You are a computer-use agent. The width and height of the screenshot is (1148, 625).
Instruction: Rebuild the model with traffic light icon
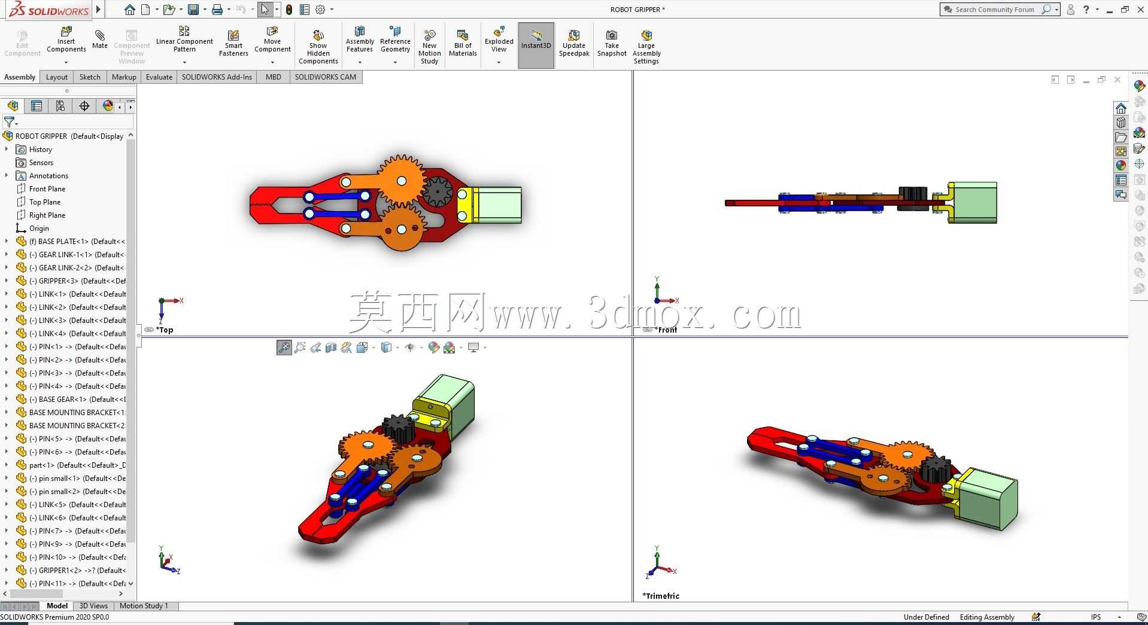pyautogui.click(x=289, y=10)
